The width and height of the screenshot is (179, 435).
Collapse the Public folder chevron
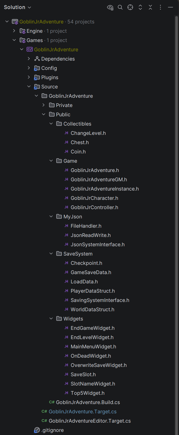pyautogui.click(x=44, y=114)
